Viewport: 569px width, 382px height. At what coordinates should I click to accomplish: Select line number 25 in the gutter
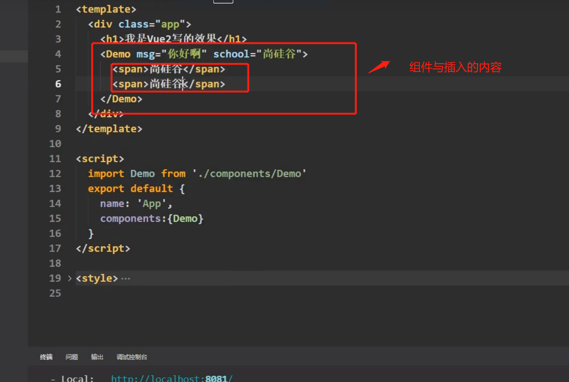pyautogui.click(x=55, y=293)
